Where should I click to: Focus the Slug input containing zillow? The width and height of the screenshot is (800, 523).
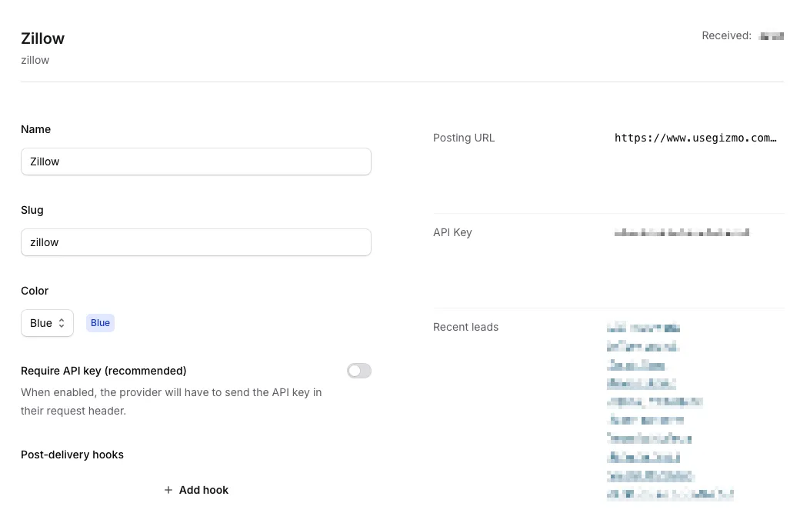point(195,242)
